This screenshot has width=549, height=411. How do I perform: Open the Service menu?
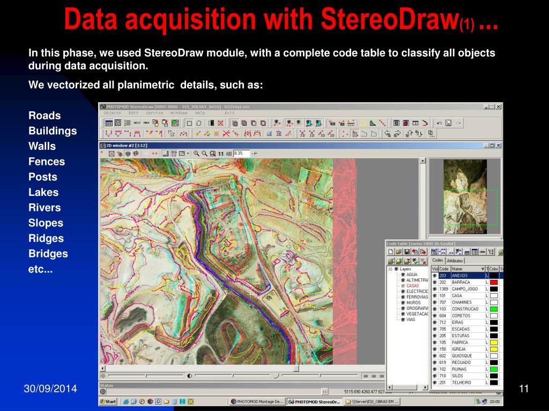154,113
